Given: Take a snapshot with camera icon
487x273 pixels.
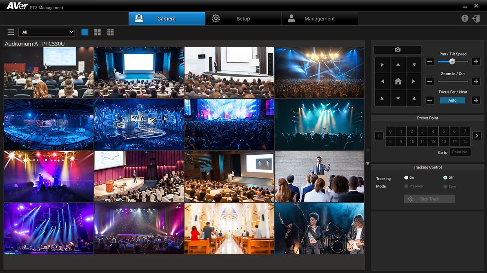Looking at the screenshot, I should [398, 50].
